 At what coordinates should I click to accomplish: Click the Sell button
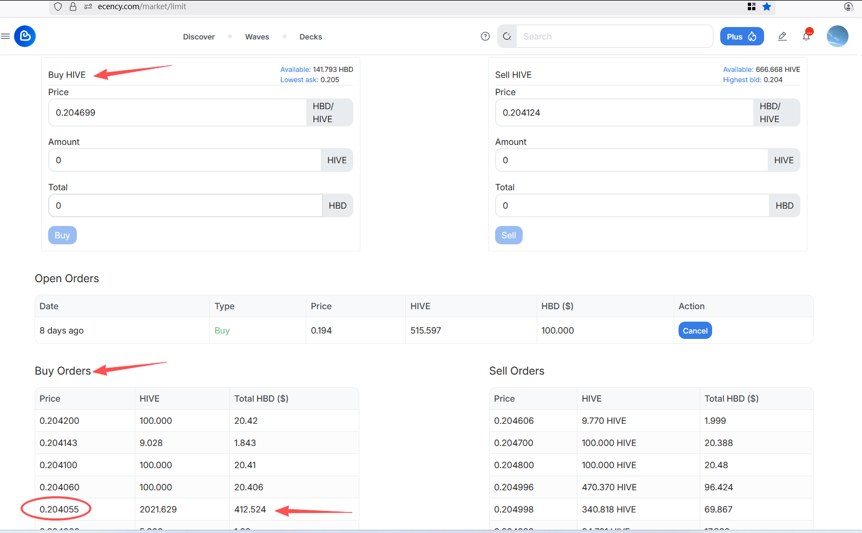pyautogui.click(x=509, y=235)
